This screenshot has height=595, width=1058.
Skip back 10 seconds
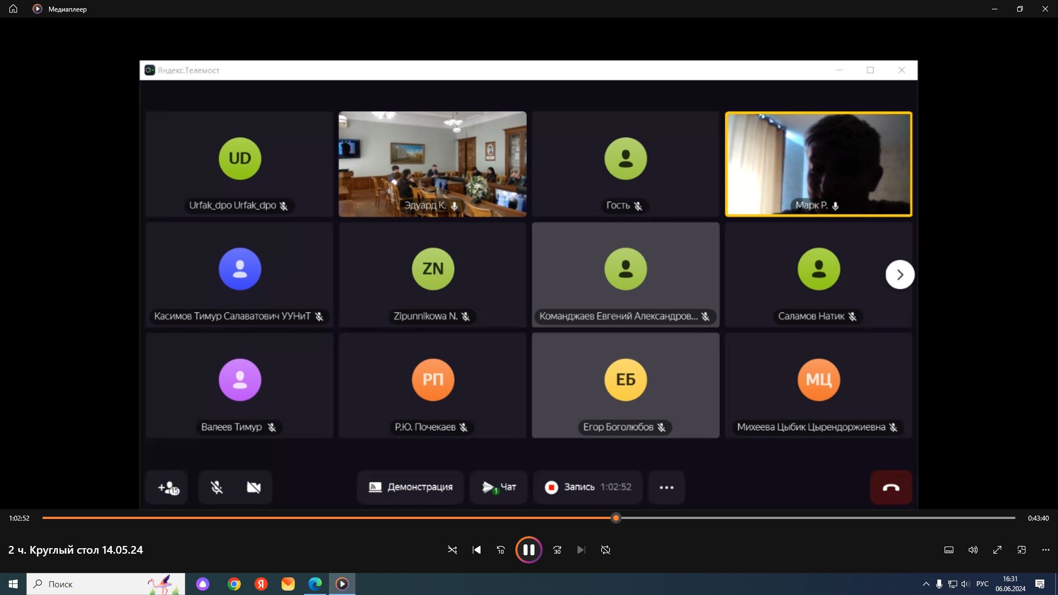coord(501,550)
